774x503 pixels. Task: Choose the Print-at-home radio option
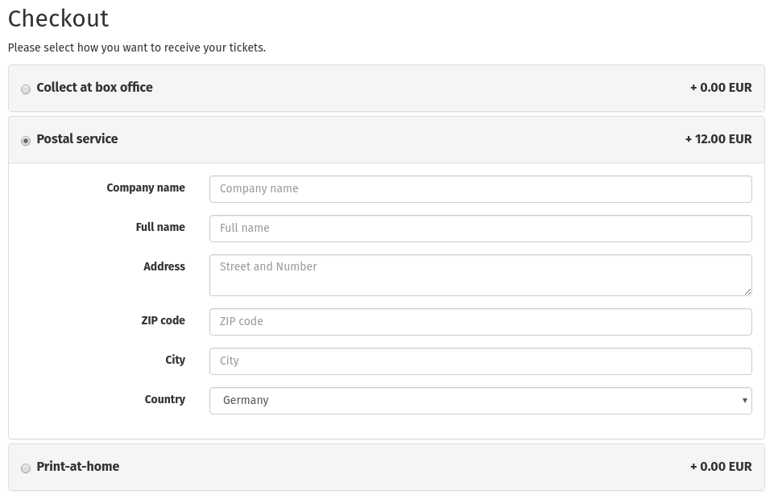[x=26, y=468]
